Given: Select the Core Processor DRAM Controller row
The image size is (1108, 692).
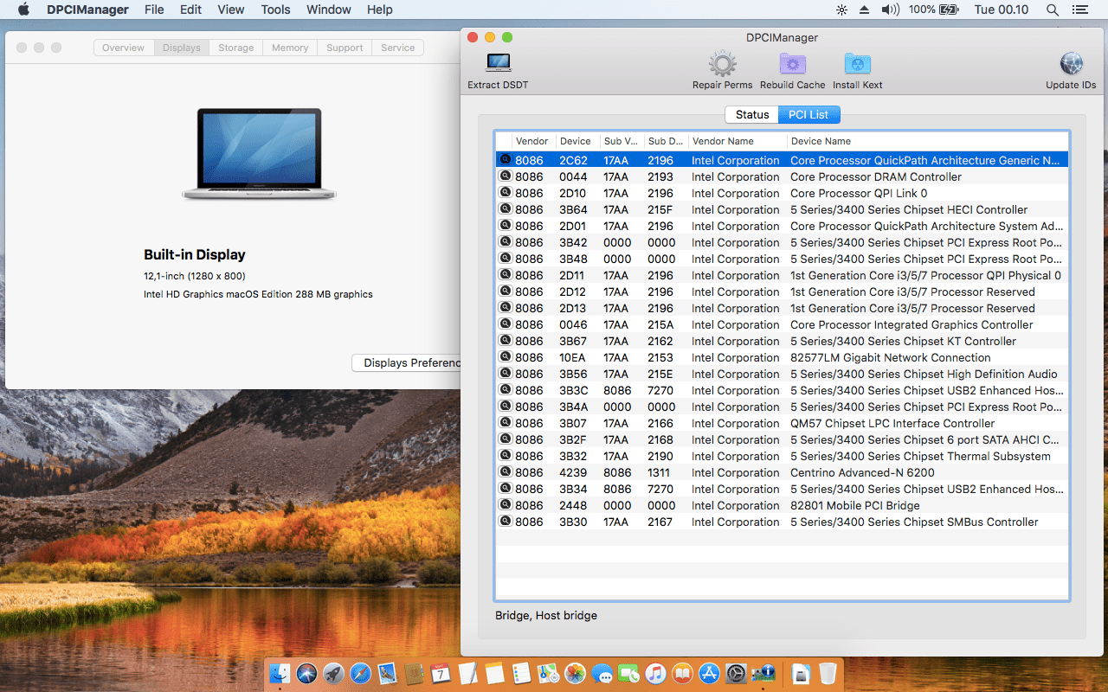Looking at the screenshot, I should click(782, 176).
